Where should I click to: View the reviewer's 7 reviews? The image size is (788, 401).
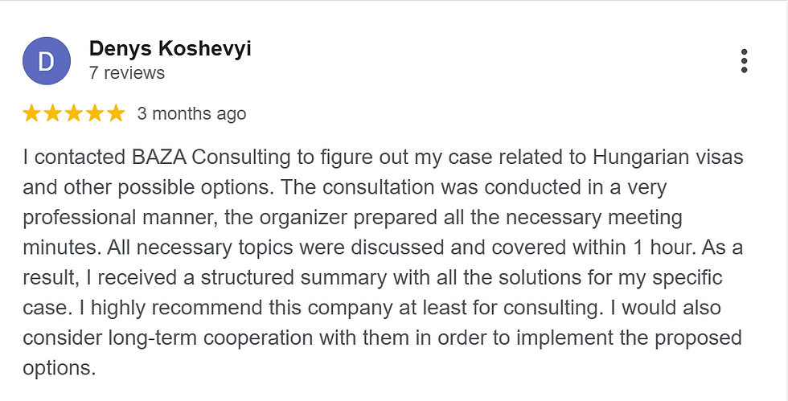127,73
